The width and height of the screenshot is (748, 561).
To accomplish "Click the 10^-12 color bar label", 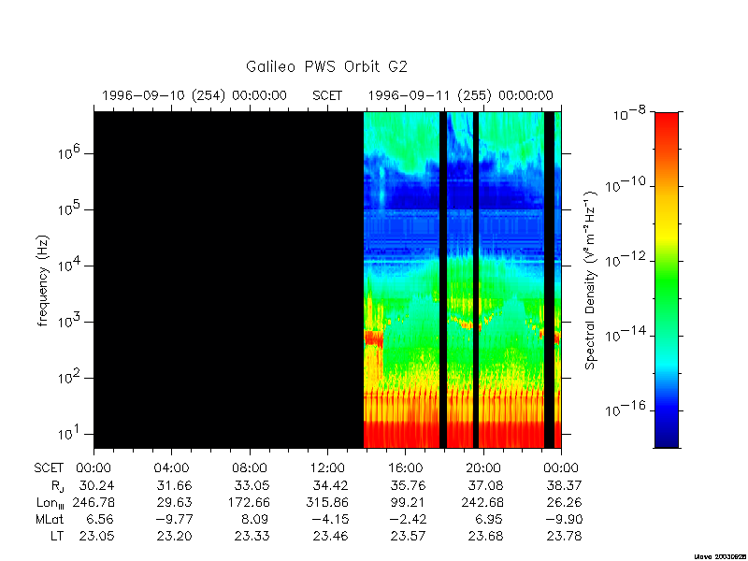I will point(625,259).
